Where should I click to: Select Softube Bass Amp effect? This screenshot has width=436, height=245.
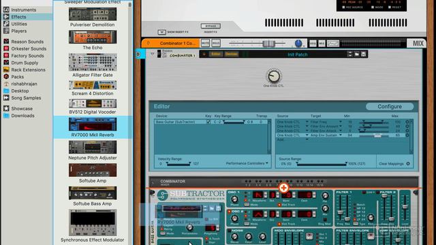point(93,196)
